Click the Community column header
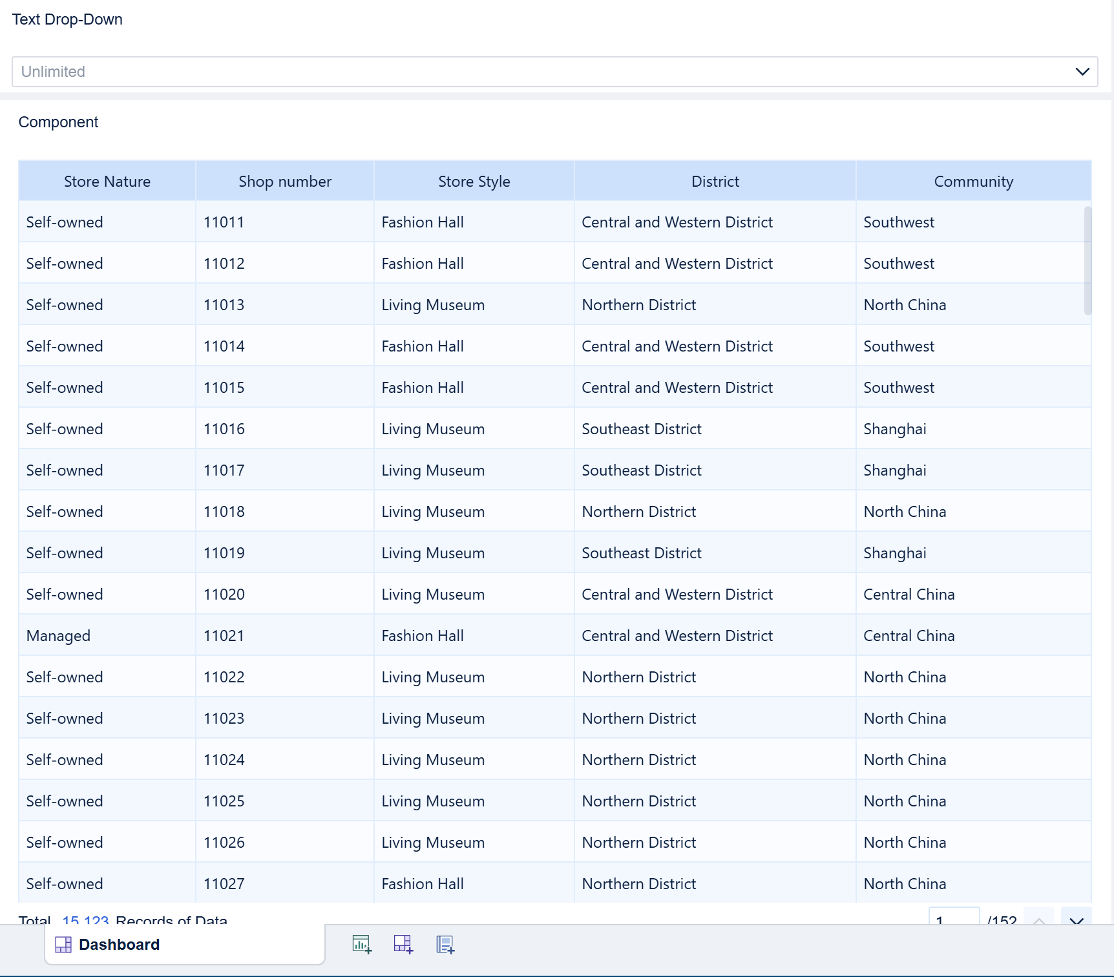The image size is (1114, 977). [973, 181]
